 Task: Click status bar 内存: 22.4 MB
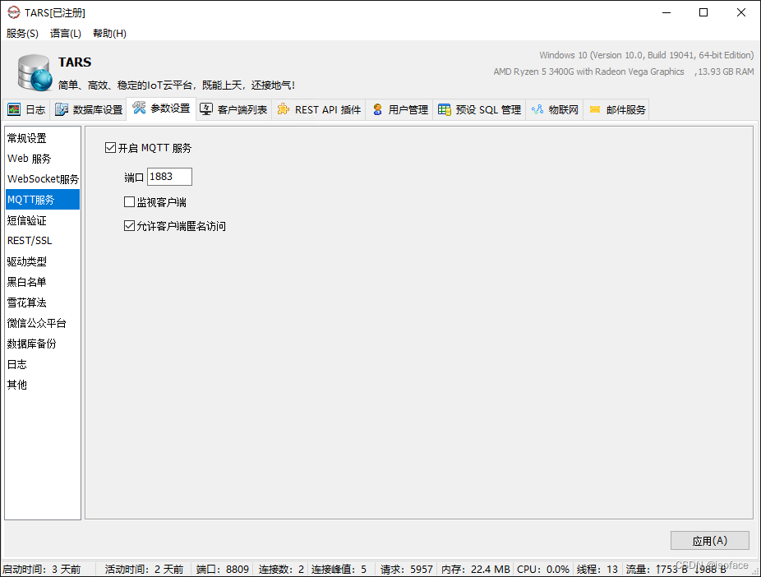coord(476,570)
